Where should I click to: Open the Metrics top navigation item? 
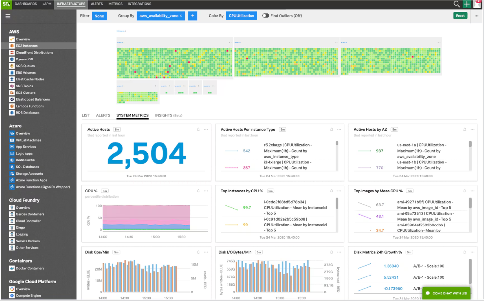coord(115,4)
